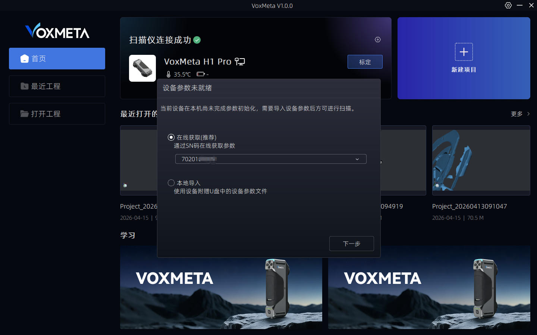Screen dimensions: 537x335
Task: Click the thermometer temperature icon
Action: pyautogui.click(x=169, y=74)
